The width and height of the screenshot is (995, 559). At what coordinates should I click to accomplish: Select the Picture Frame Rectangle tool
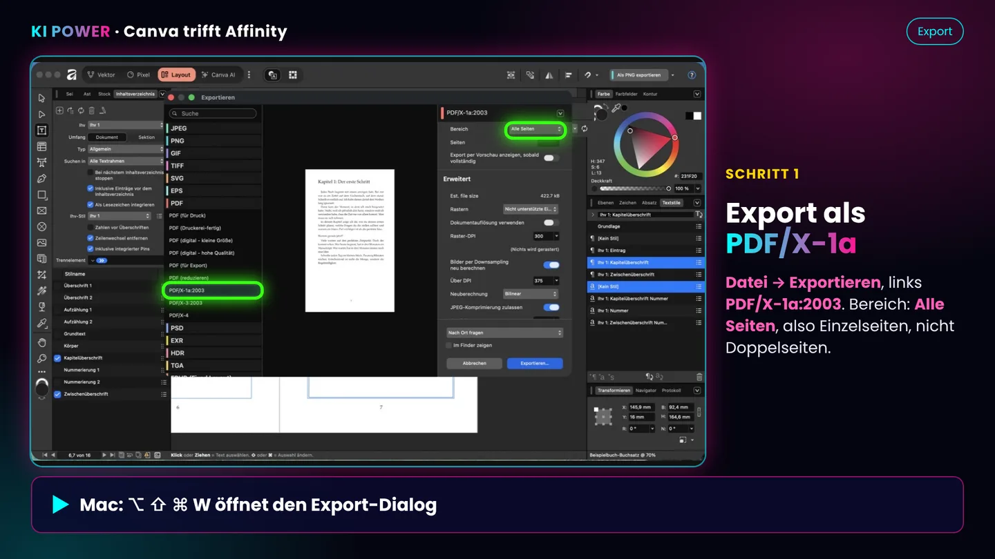point(41,210)
